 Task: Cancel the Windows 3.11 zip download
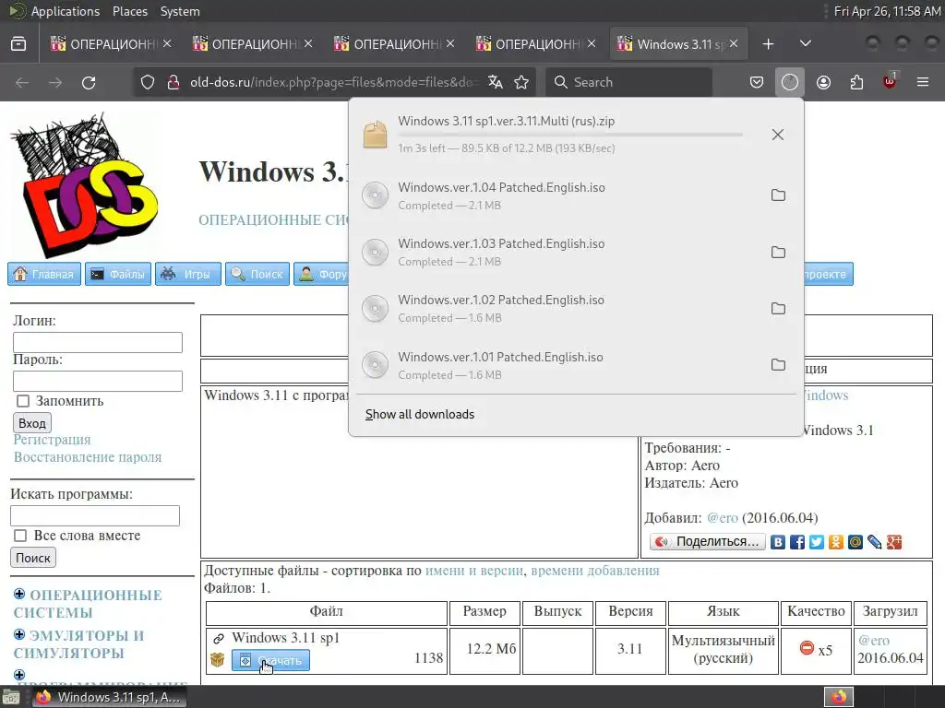(778, 135)
